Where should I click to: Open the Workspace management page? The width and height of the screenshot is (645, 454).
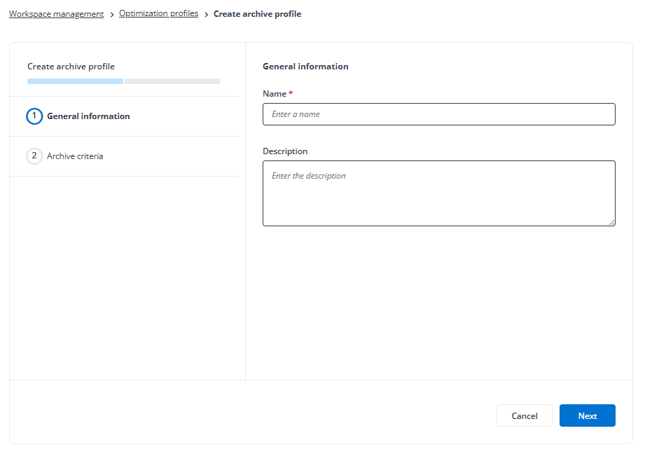point(56,13)
